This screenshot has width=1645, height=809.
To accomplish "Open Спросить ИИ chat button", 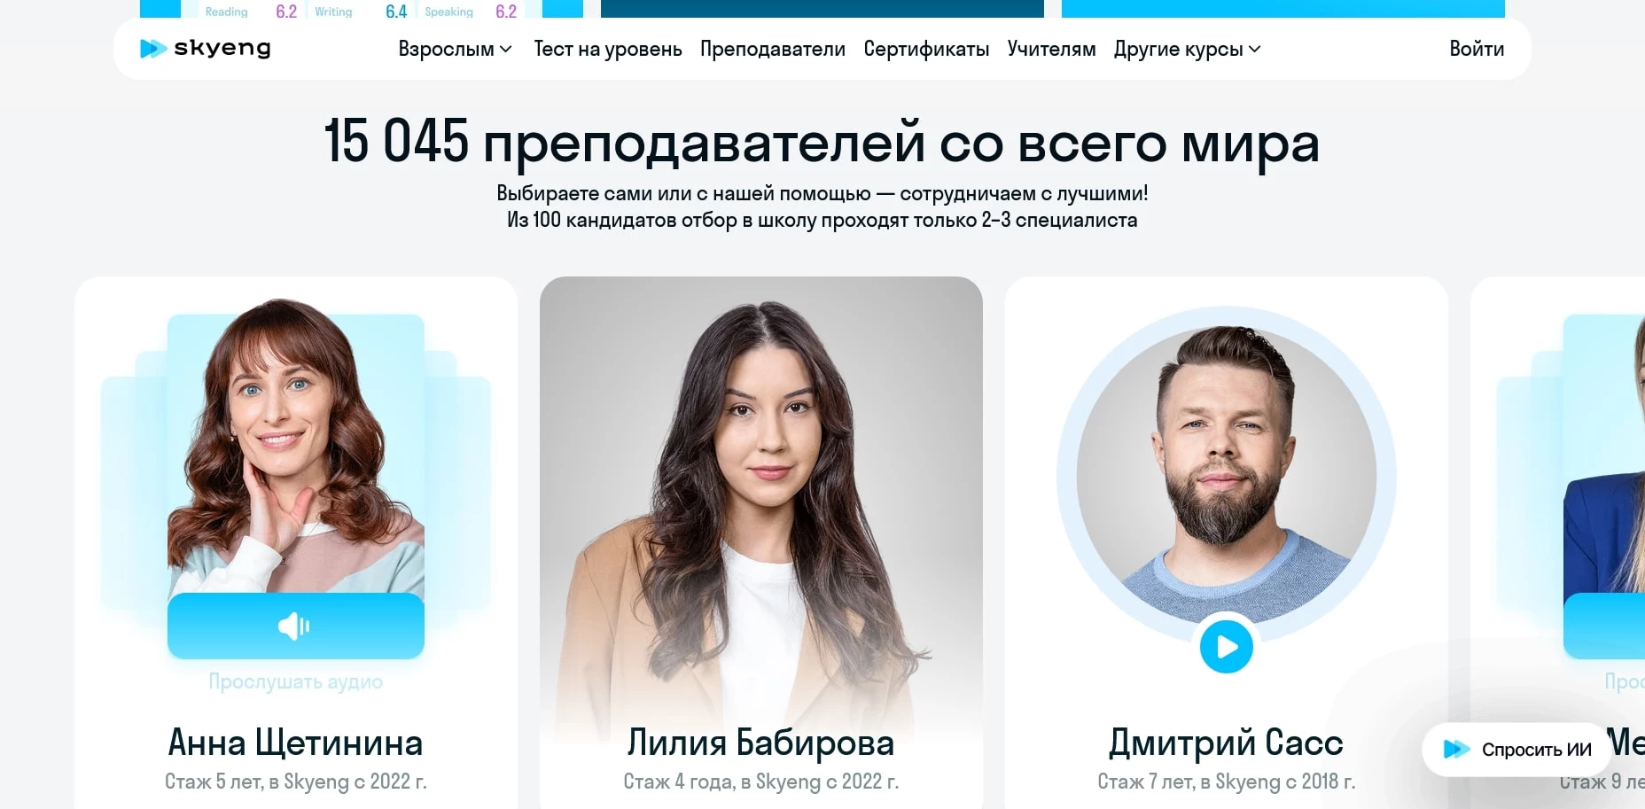I will 1517,750.
